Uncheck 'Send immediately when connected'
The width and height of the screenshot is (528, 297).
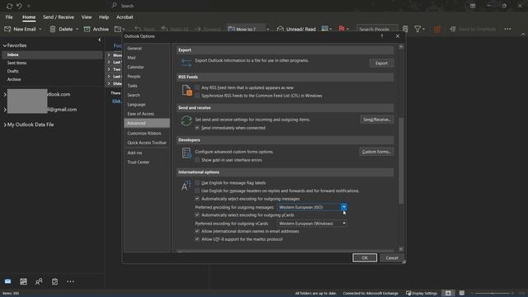click(197, 128)
